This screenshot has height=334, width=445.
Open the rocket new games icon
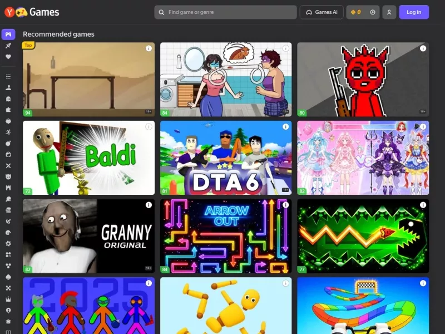click(8, 46)
